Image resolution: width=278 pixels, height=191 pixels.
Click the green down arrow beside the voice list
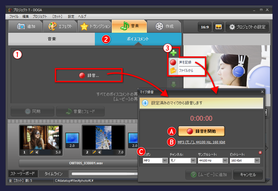[x=174, y=85]
